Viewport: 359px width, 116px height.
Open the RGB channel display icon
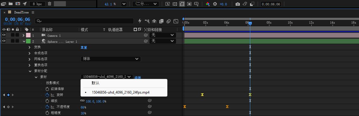[208, 4]
